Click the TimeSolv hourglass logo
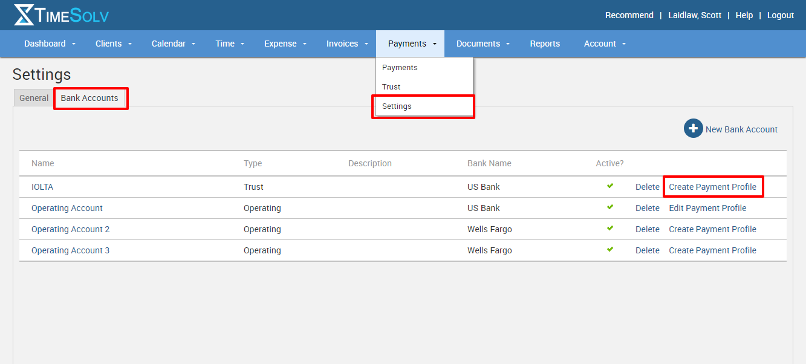Screen dimensions: 806x364 [x=24, y=15]
